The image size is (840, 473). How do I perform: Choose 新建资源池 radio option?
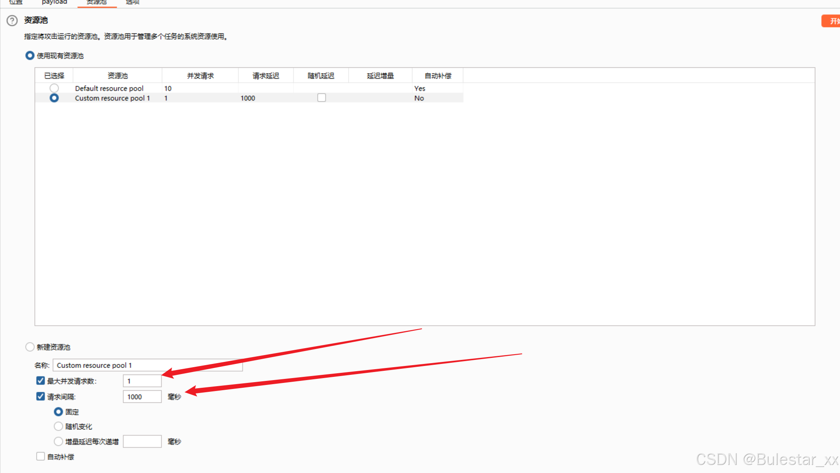tap(30, 347)
